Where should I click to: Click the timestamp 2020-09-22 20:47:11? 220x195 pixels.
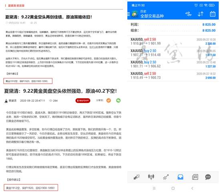[x=32, y=100]
